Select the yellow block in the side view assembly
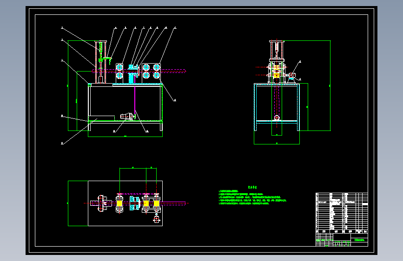Image resolution: width=403 pixels, height=261 pixels. pyautogui.click(x=277, y=75)
